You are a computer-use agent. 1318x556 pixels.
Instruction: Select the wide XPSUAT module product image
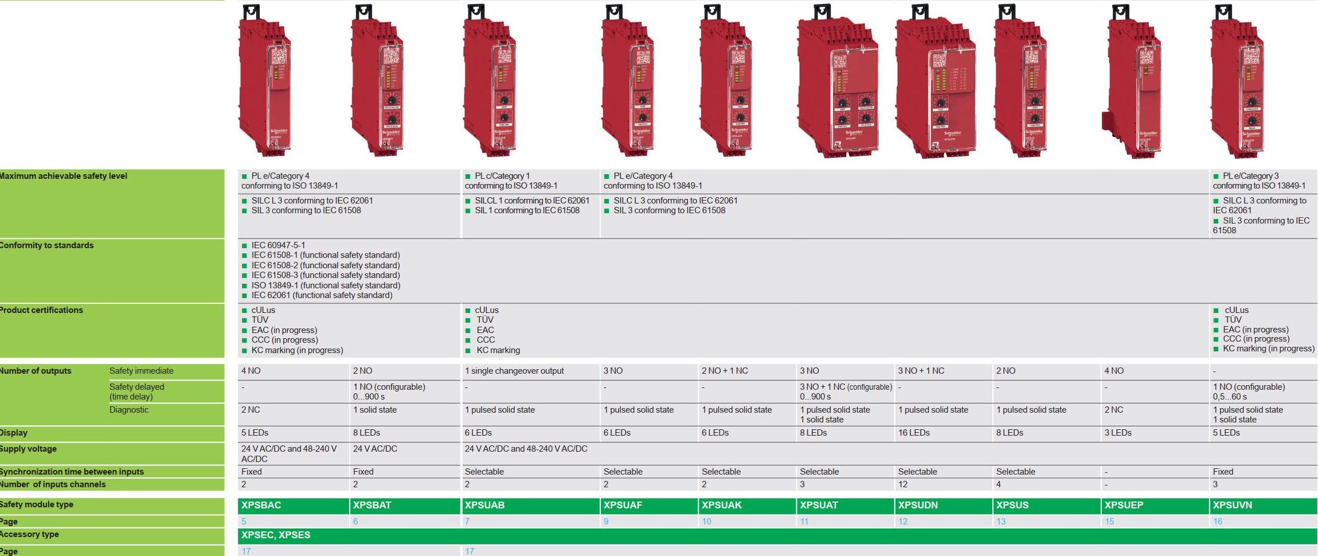838,81
